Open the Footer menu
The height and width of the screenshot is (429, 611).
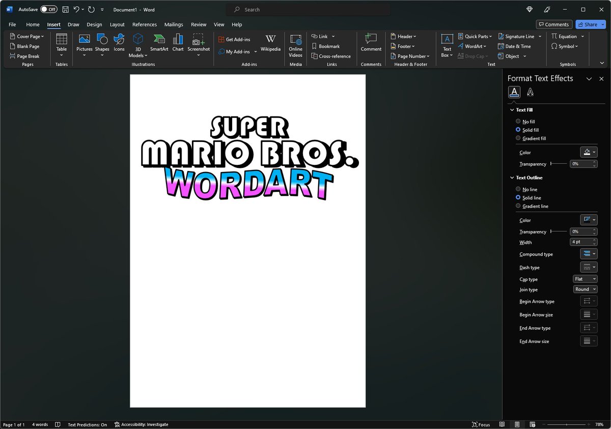(x=403, y=46)
